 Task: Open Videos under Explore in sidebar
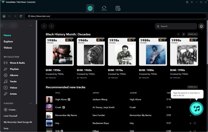pos(8,47)
